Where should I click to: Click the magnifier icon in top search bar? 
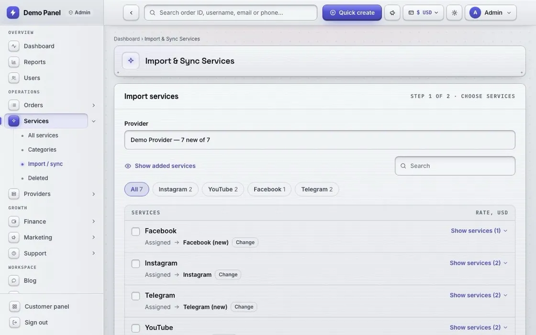click(x=153, y=12)
